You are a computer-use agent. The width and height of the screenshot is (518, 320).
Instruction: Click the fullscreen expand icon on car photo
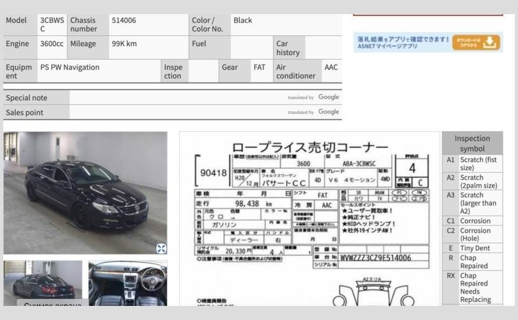click(161, 248)
